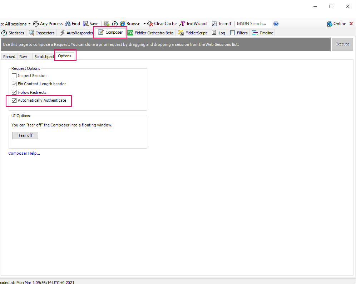This screenshot has height=284, width=356.
Task: Switch to the Inspectors tab
Action: coord(42,33)
